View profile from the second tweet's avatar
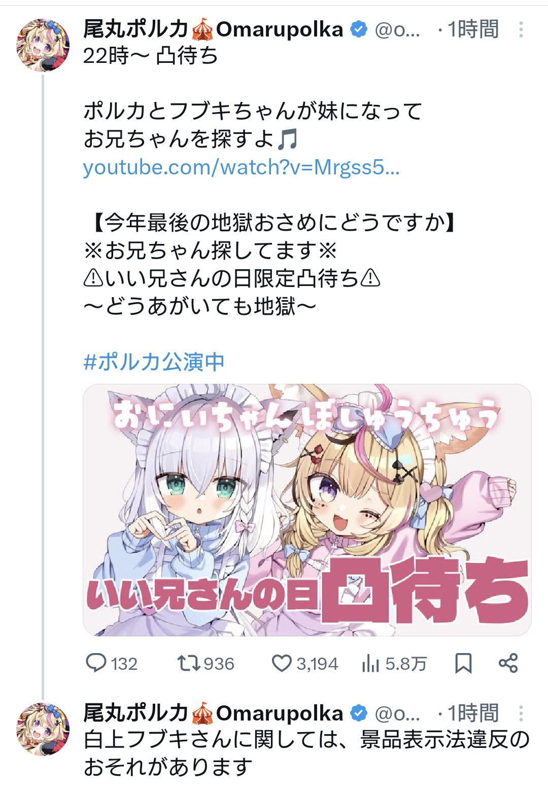This screenshot has height=791, width=548. click(43, 729)
